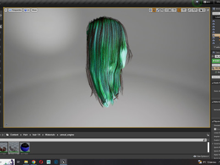
Task: Focus the World Outliner search box
Action: click(216, 13)
